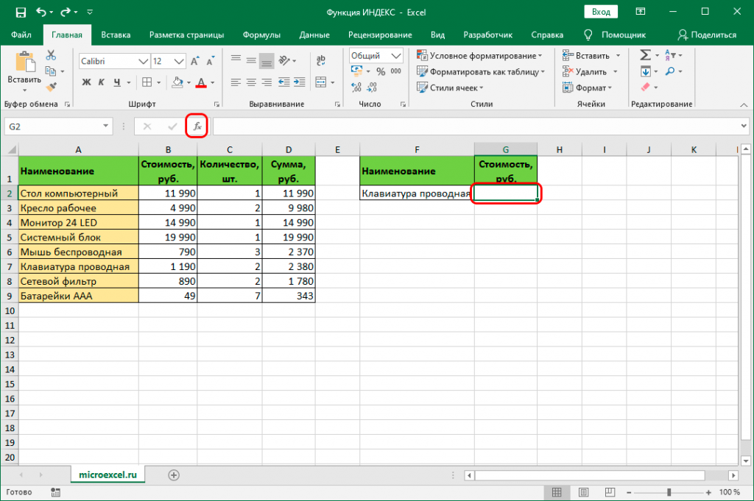
Task: Open the font size 12 dropdown
Action: (179, 61)
